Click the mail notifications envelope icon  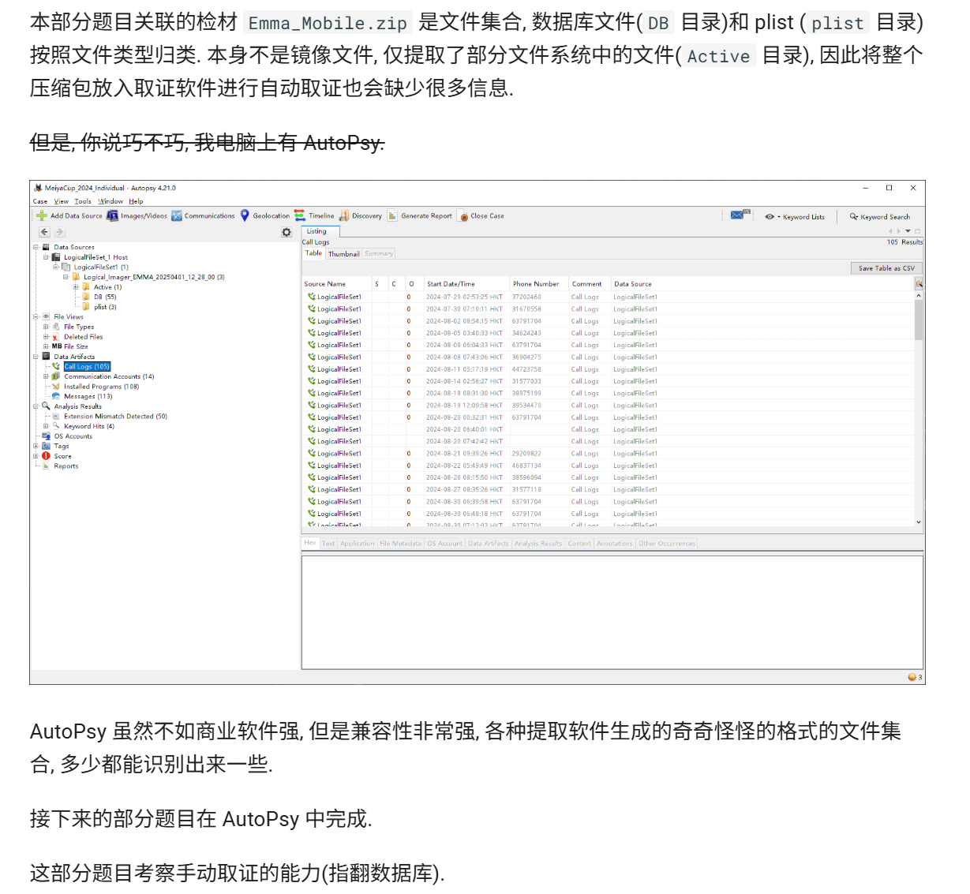737,215
